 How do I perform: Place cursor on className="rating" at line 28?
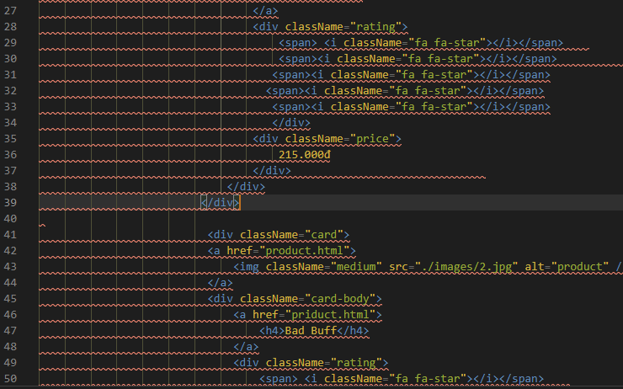point(343,27)
